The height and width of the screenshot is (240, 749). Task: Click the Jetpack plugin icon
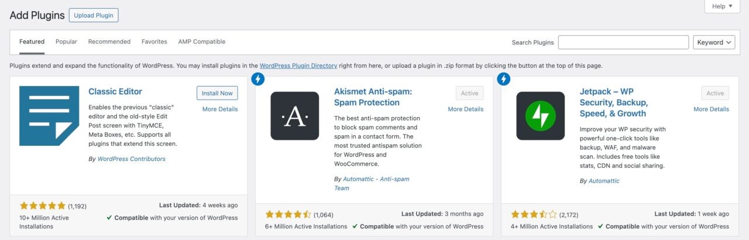tap(540, 115)
